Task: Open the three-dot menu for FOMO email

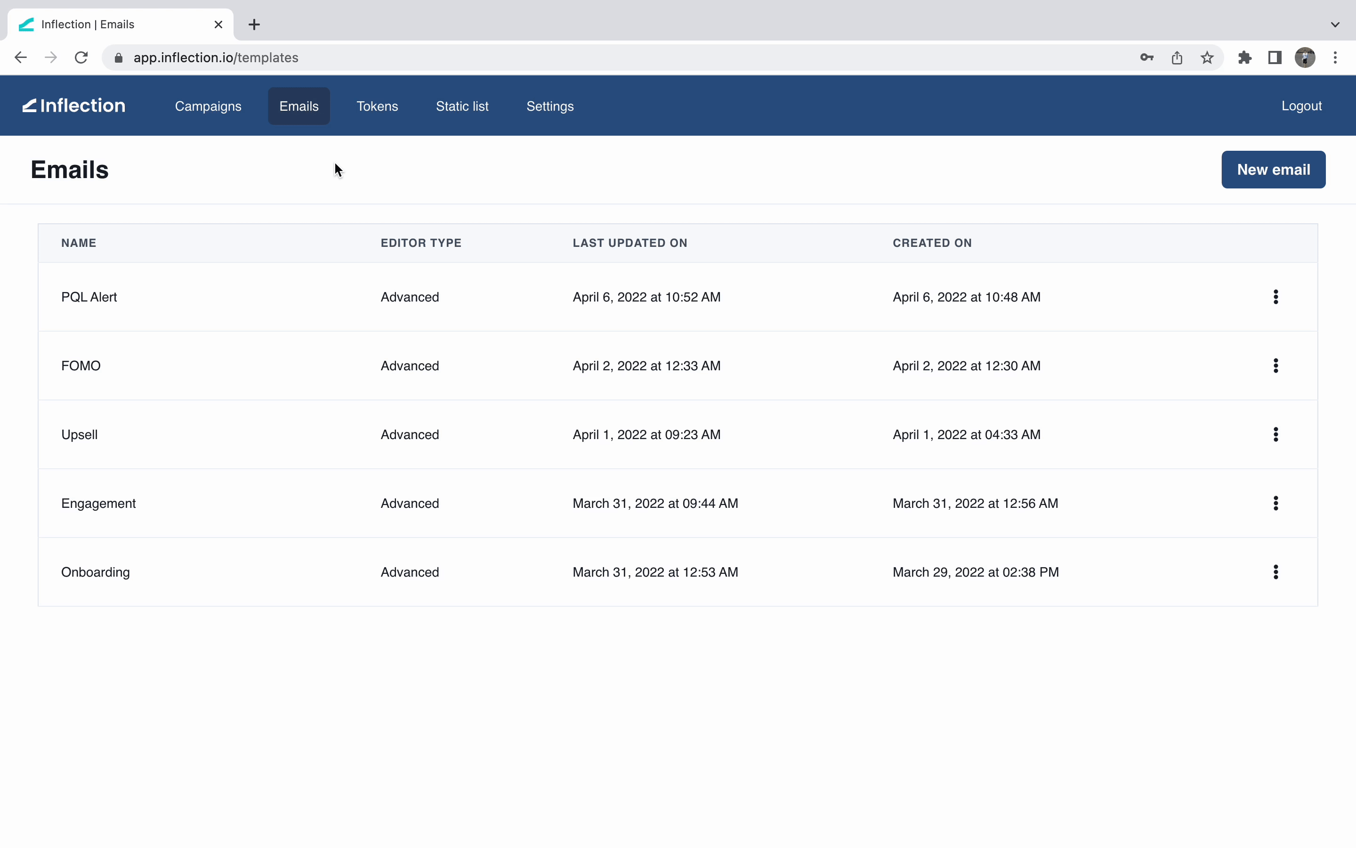Action: tap(1275, 366)
